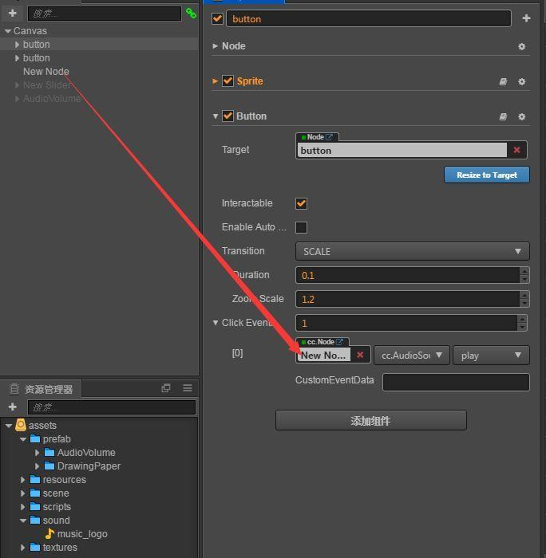The height and width of the screenshot is (558, 546).
Task: Open the Button component gear settings
Action: [521, 116]
